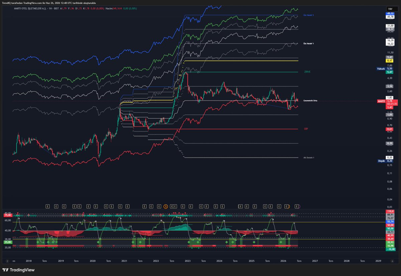Click the green 5,47 price label
This screenshot has height=276, width=401.
click(390, 72)
